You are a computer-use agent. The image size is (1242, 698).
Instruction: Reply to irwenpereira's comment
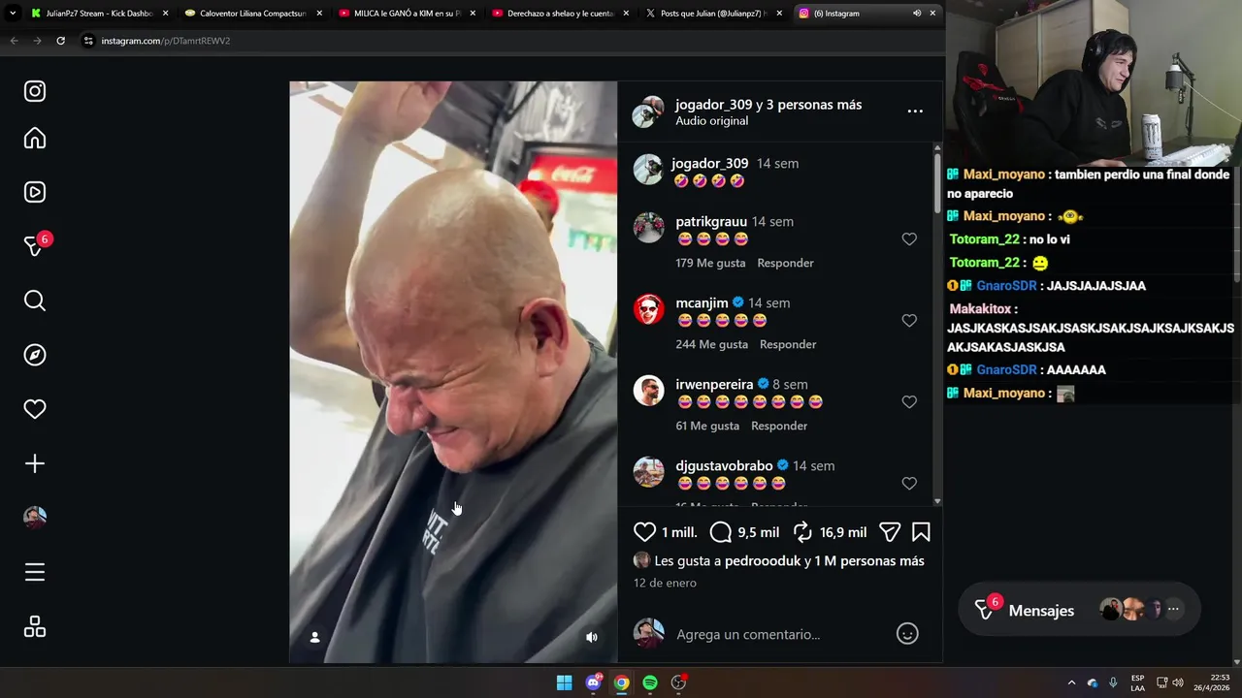(779, 426)
